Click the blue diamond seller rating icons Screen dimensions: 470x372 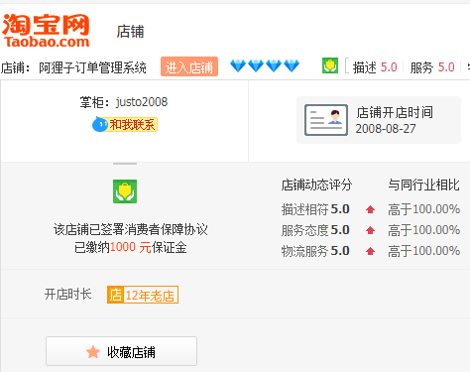[265, 65]
